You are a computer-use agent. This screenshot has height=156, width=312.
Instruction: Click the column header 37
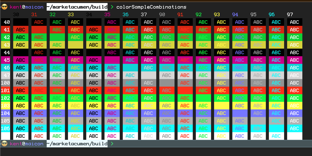(144, 14)
